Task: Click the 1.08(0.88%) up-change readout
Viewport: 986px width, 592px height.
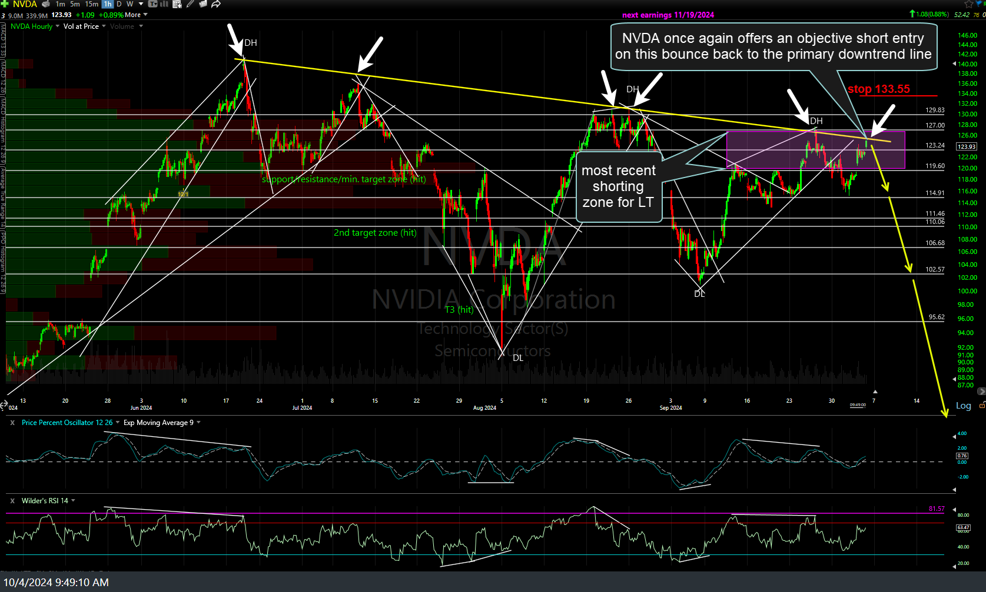Action: (932, 14)
